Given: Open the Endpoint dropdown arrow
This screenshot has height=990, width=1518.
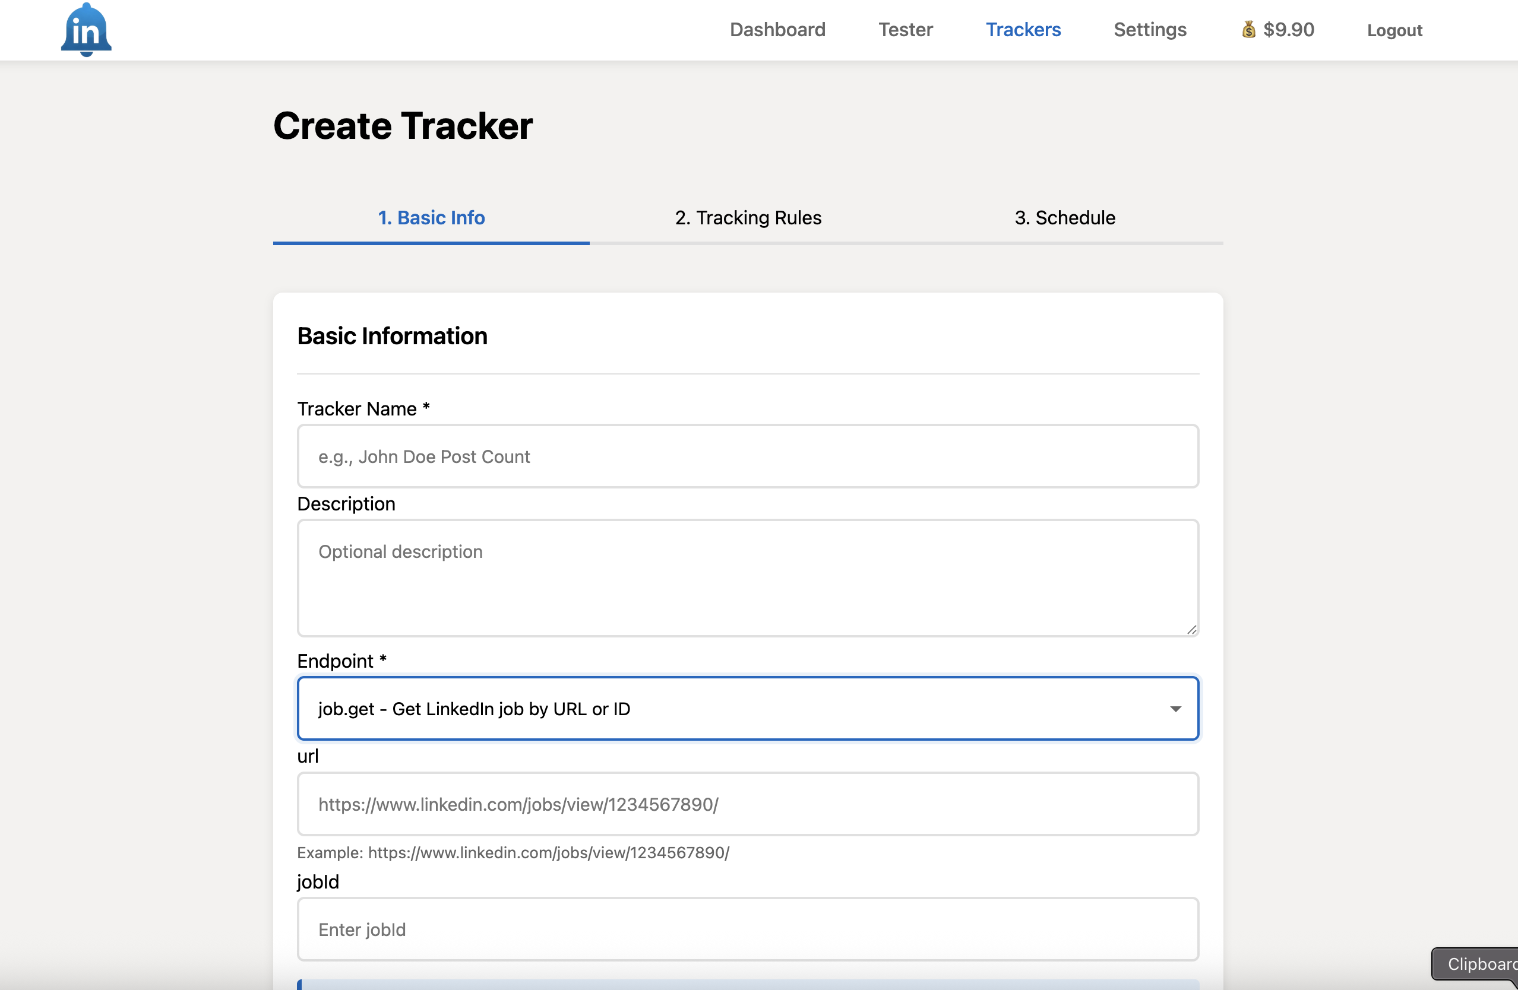Looking at the screenshot, I should 1177,708.
